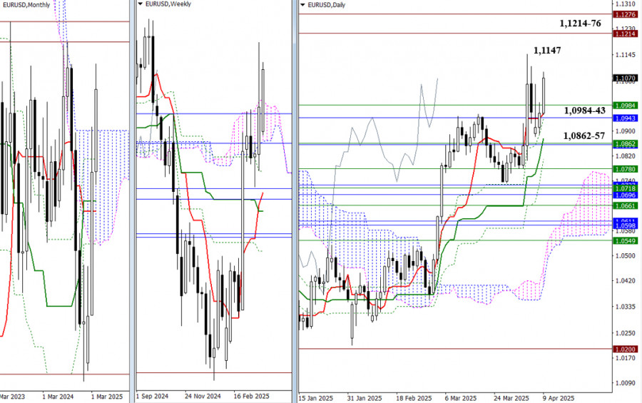Viewport: 642px width, 403px height.
Task: Click the red 1.0200 price level label
Action: (625, 349)
